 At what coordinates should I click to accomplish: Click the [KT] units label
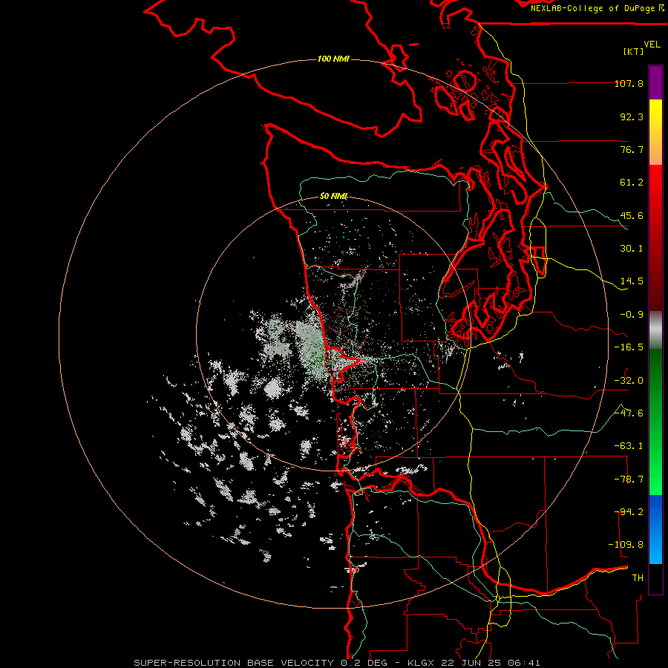[634, 51]
